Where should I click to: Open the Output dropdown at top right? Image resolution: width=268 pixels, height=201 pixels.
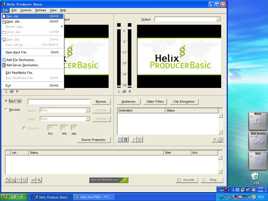click(x=218, y=19)
